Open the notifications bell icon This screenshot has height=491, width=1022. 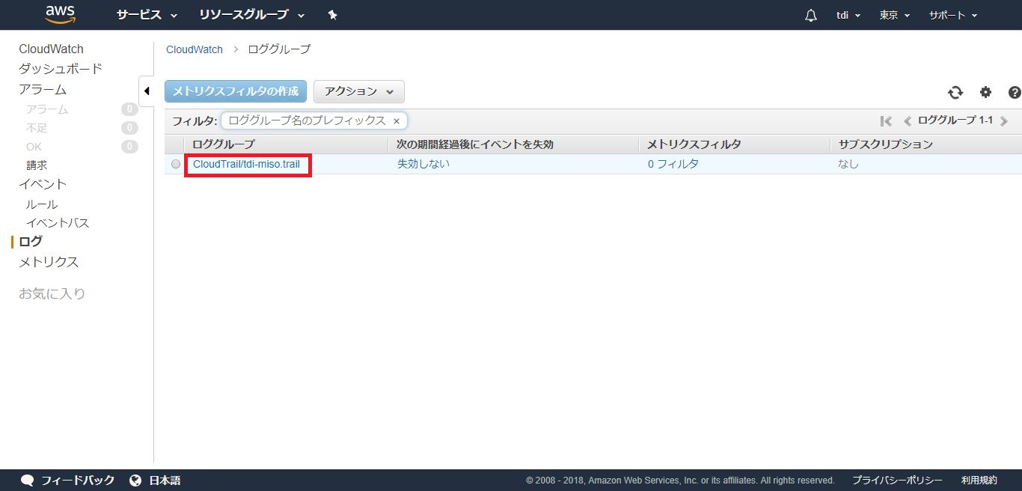point(810,16)
